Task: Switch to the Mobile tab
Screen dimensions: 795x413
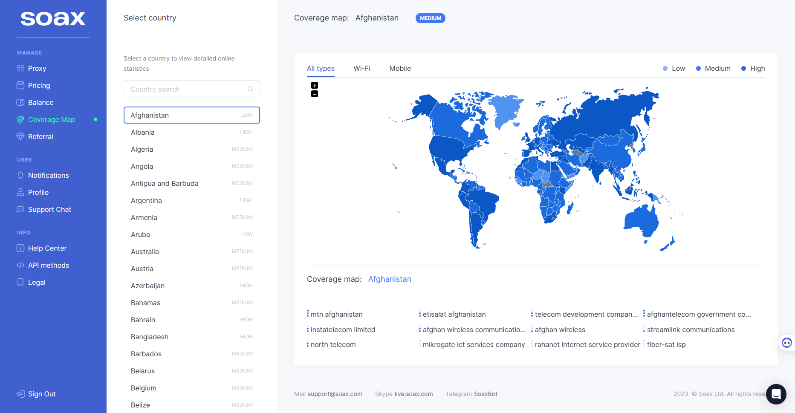Action: pos(400,68)
